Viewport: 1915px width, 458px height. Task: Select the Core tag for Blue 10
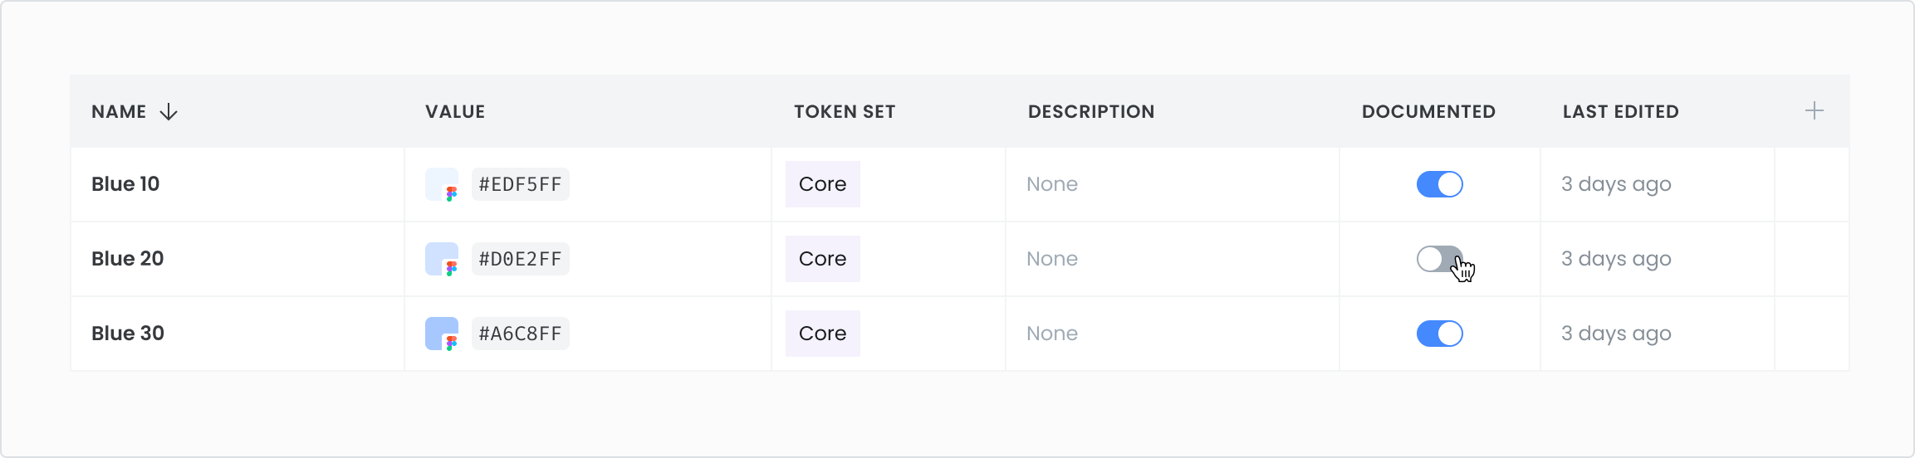[823, 184]
